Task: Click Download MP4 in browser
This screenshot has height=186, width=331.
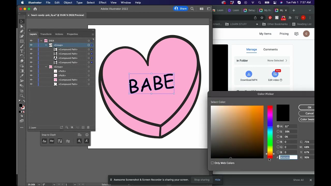Action: point(249,76)
